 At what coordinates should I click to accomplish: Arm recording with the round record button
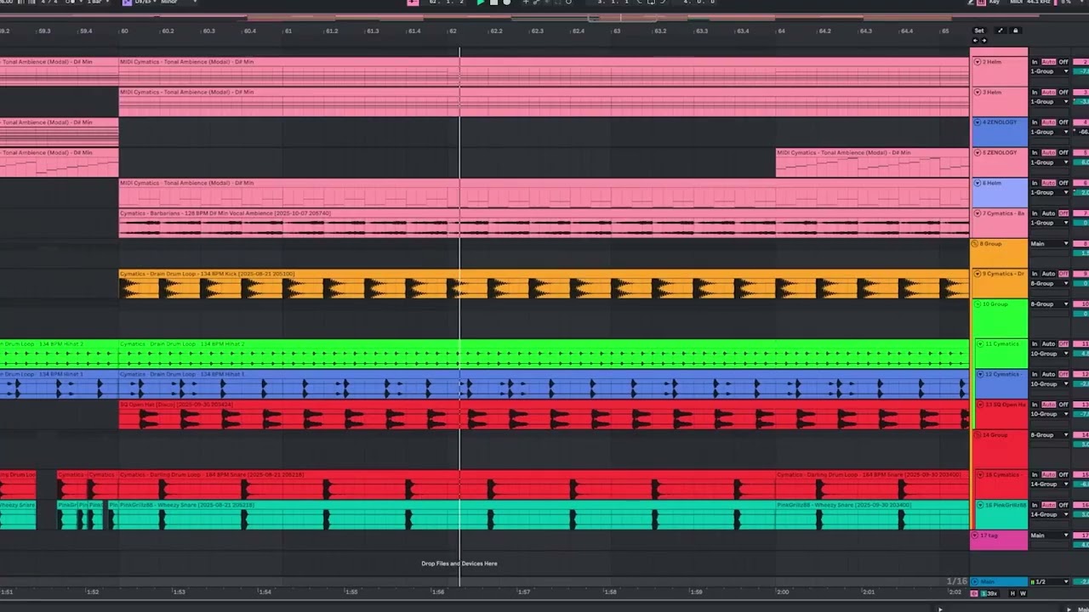tap(507, 3)
